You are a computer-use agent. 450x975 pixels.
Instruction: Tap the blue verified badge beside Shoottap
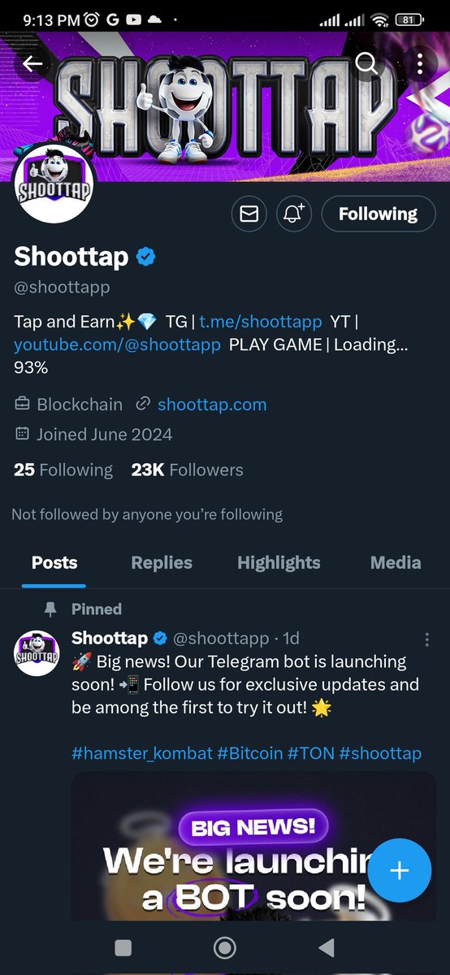146,258
